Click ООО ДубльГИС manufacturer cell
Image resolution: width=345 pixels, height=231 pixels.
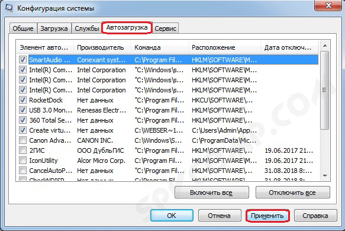101,150
